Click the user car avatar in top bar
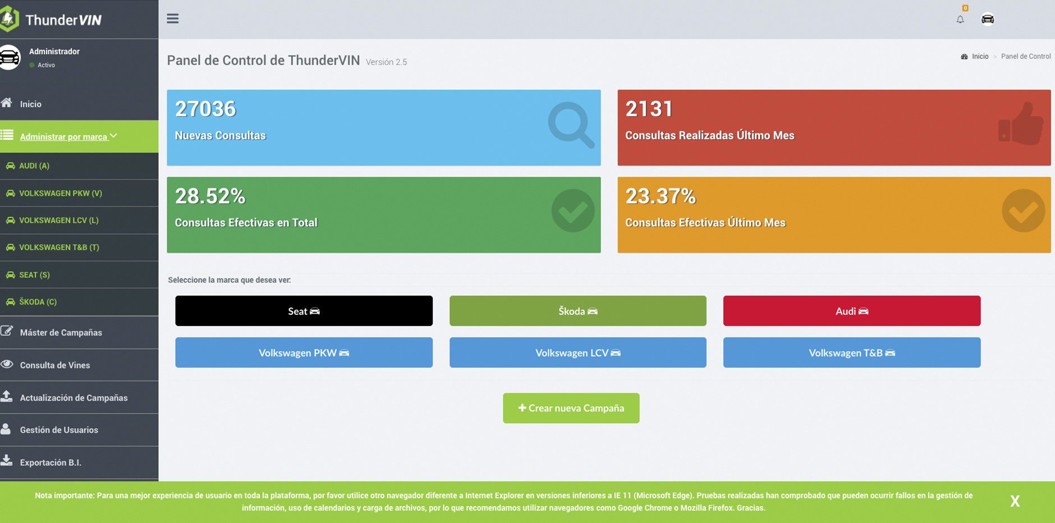Screen dimensions: 1055x523 (x=988, y=20)
